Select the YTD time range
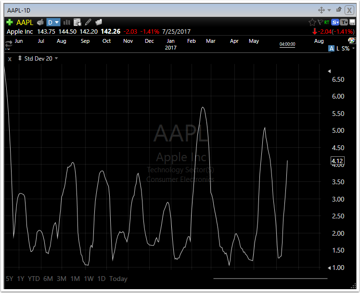Screen dimensions: 360x293 34,279
